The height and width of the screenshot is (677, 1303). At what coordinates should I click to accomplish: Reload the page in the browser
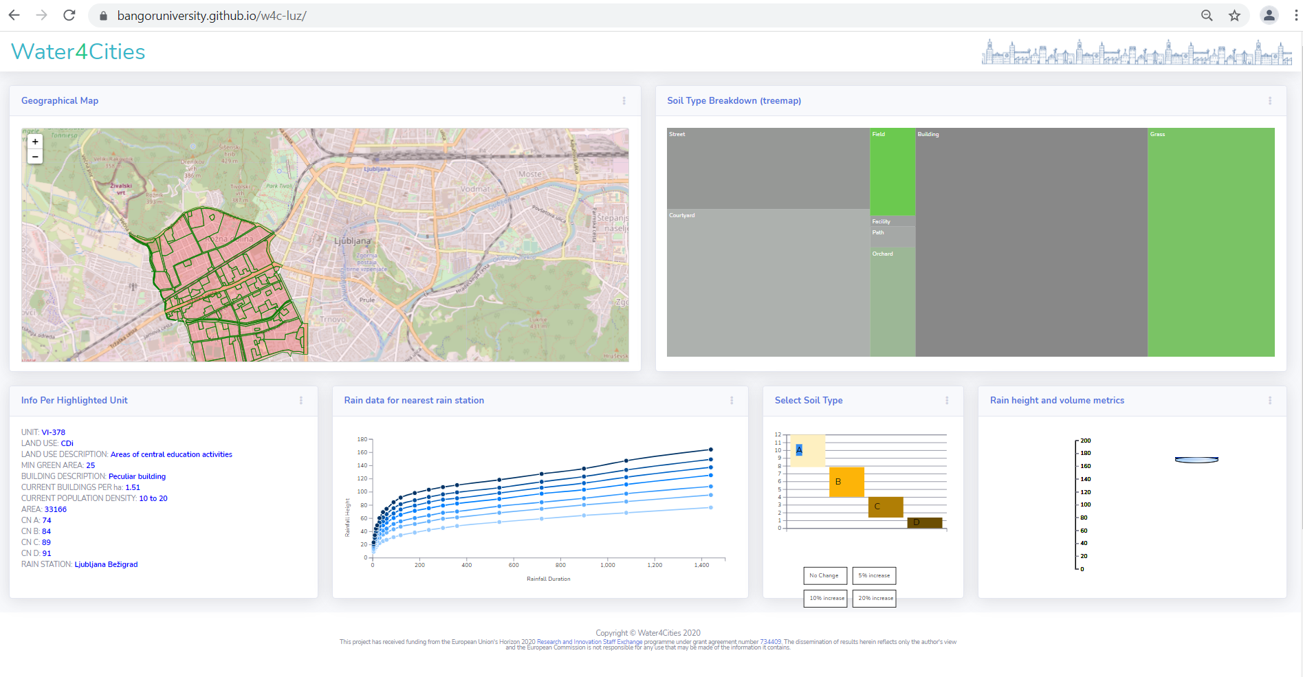click(69, 15)
